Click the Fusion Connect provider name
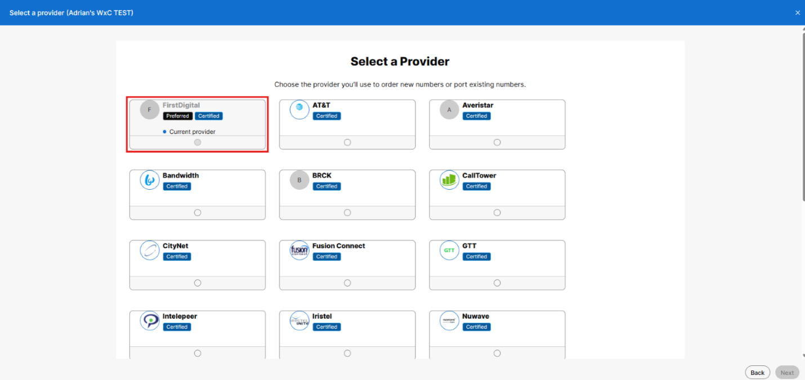 (x=339, y=246)
